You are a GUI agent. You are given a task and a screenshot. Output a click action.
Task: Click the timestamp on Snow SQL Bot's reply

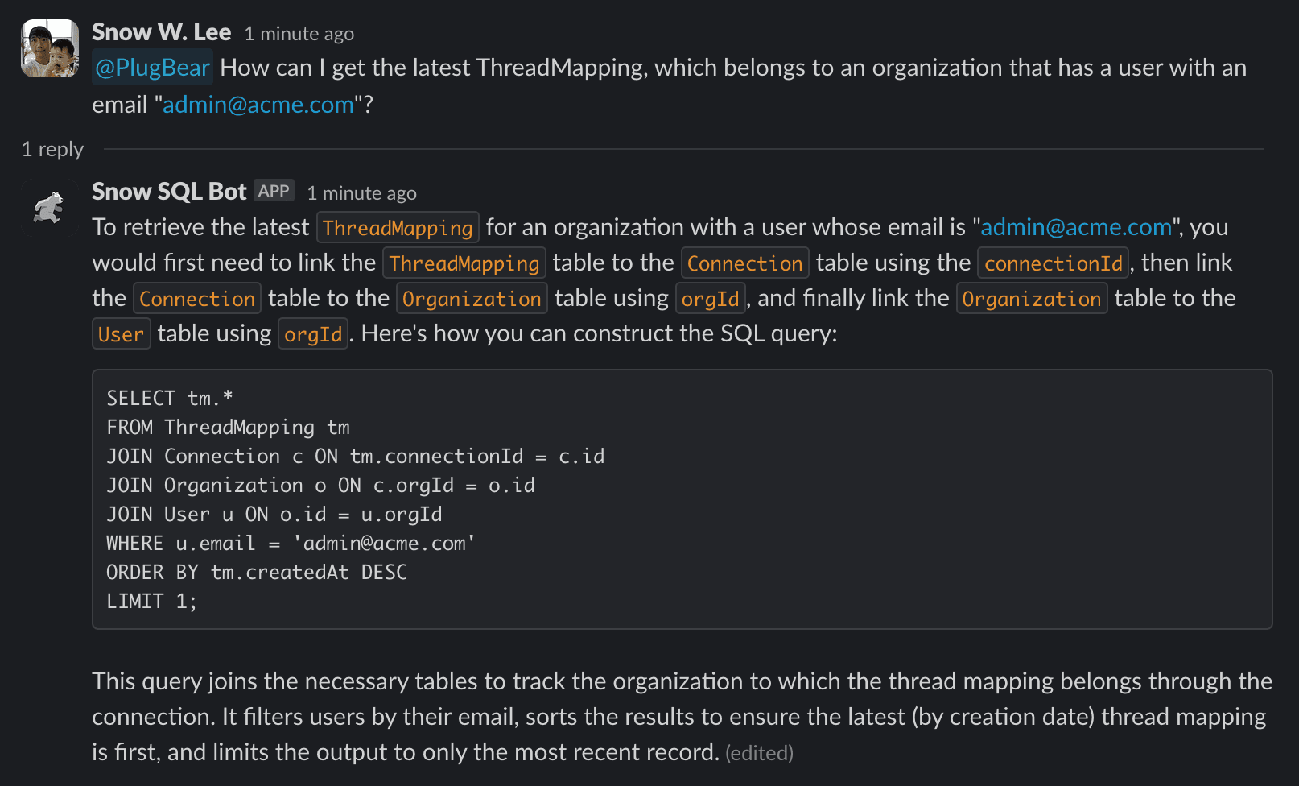[x=362, y=193]
